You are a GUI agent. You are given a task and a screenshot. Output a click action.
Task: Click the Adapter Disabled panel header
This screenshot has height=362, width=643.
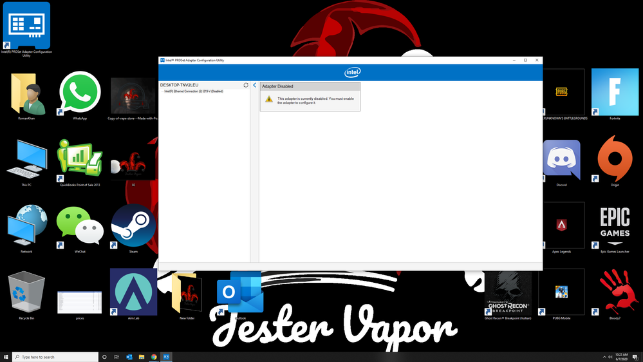click(310, 86)
